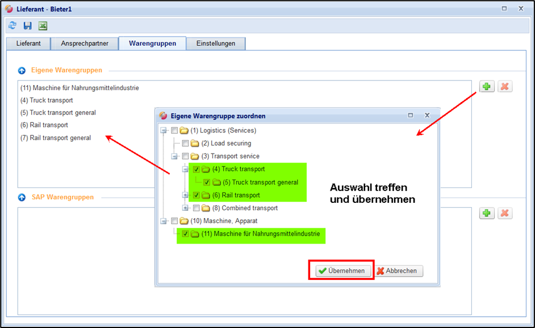Uncheck the Truck transport checkbox

(196, 169)
